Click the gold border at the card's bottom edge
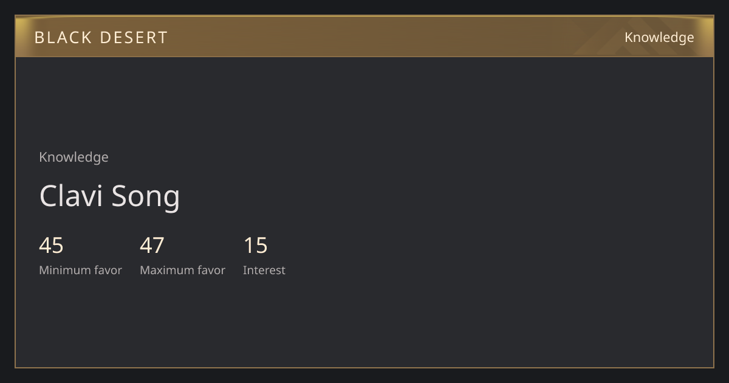The height and width of the screenshot is (383, 729). point(364,367)
